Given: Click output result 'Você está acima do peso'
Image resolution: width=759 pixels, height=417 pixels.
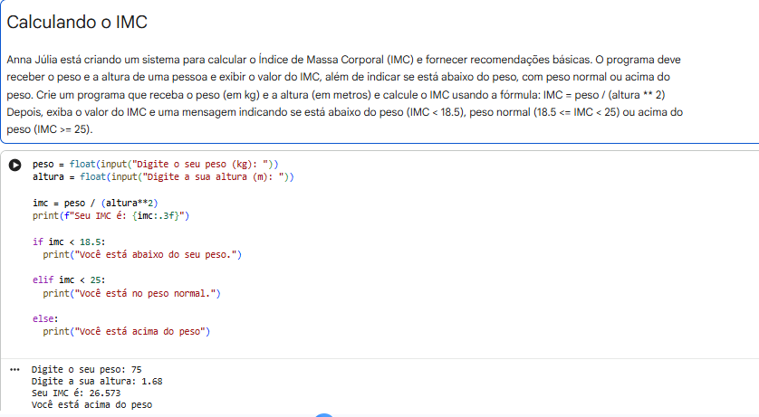Looking at the screenshot, I should coord(92,405).
